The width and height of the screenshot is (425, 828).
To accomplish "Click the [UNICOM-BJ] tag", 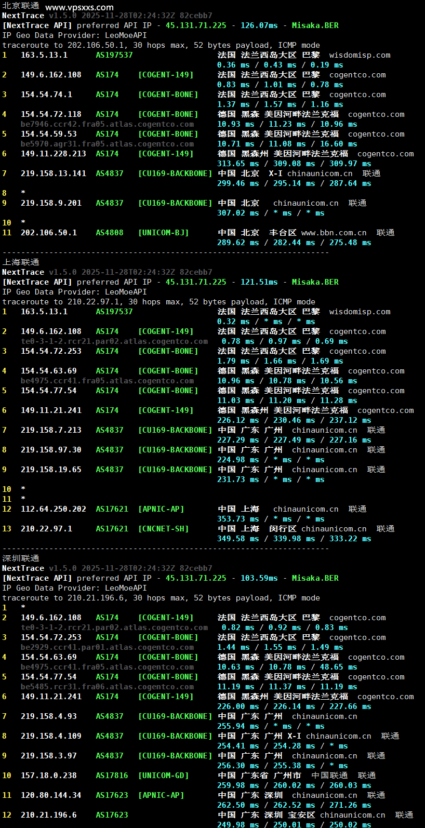I will [163, 233].
